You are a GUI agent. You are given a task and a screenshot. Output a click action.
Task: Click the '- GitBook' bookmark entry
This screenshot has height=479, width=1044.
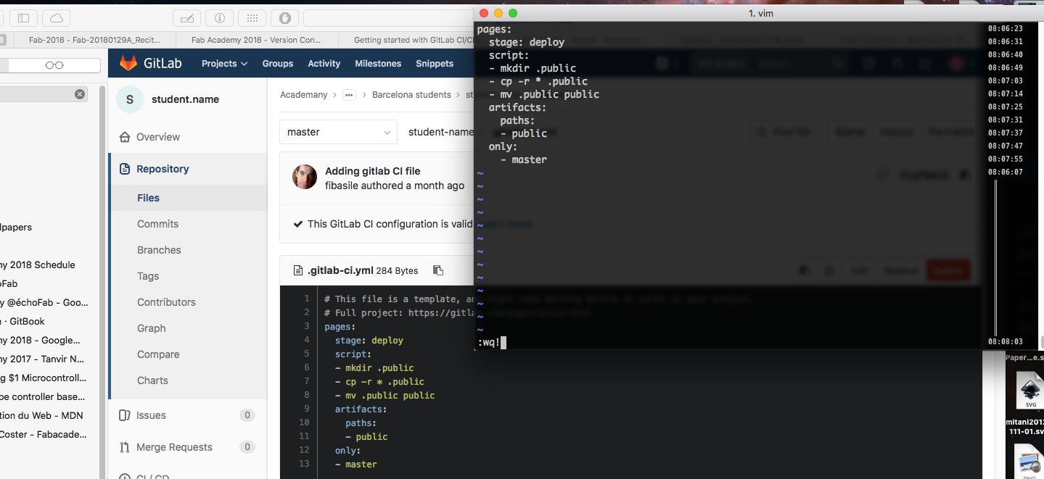tap(23, 321)
